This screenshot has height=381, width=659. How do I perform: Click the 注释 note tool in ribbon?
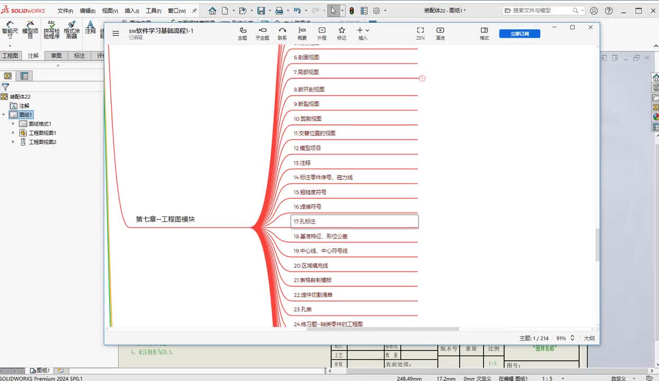tap(90, 28)
